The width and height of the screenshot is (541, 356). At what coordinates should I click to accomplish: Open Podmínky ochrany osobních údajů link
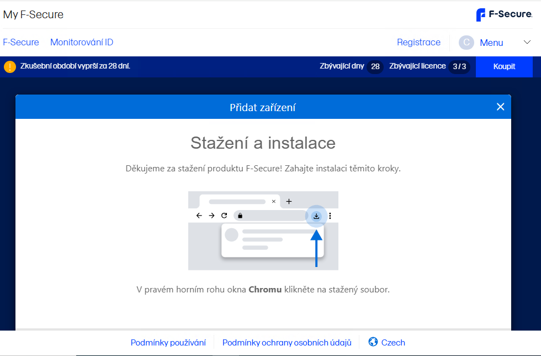[287, 343]
